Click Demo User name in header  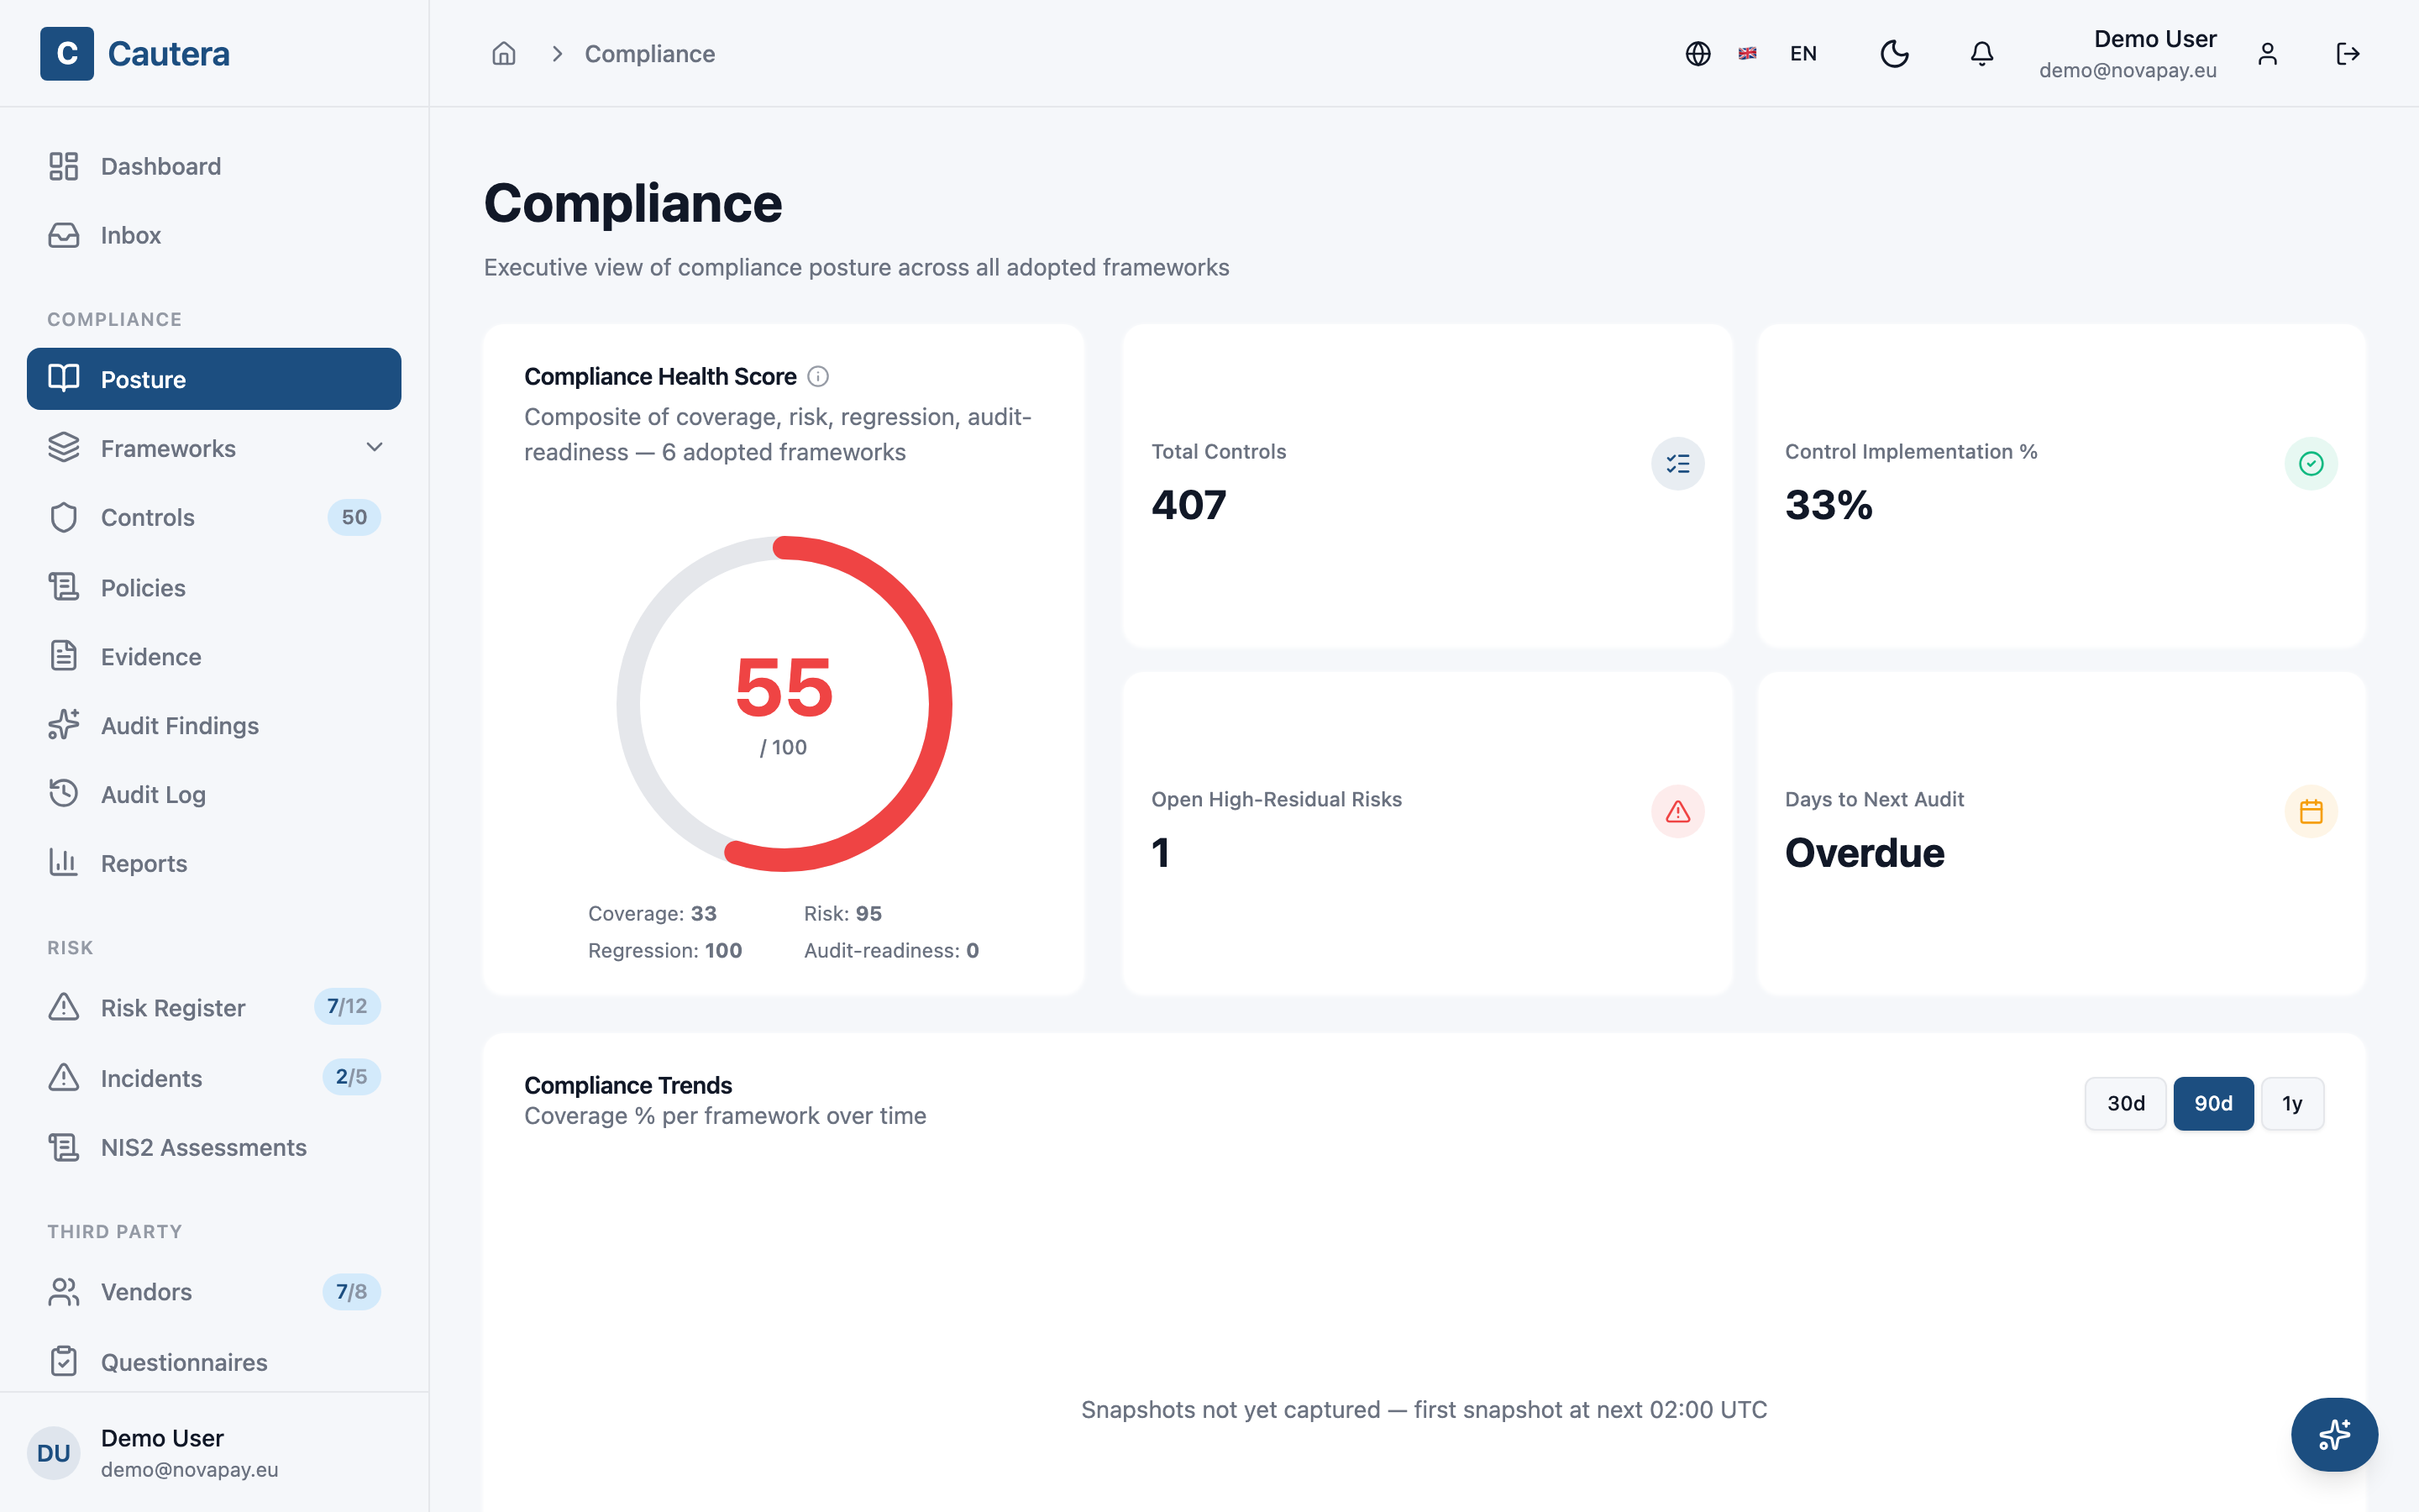click(2155, 39)
